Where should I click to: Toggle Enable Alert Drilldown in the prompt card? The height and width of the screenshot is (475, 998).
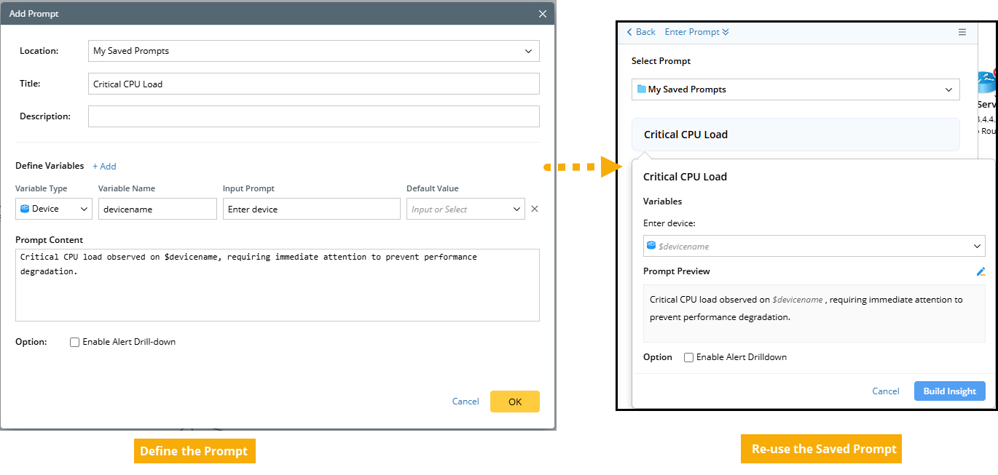688,357
